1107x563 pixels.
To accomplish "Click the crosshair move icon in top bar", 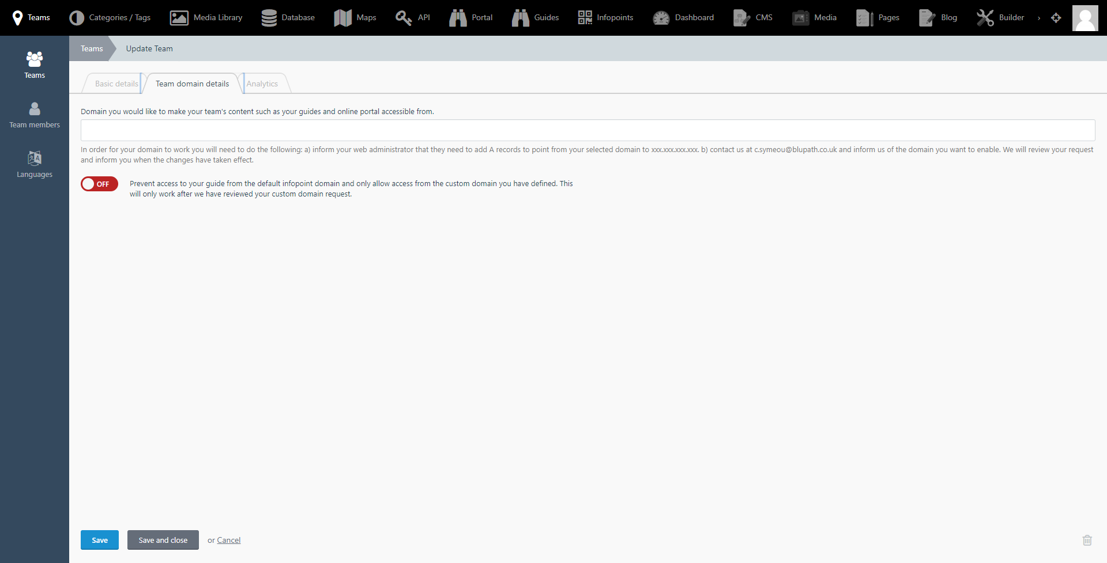I will [1056, 18].
